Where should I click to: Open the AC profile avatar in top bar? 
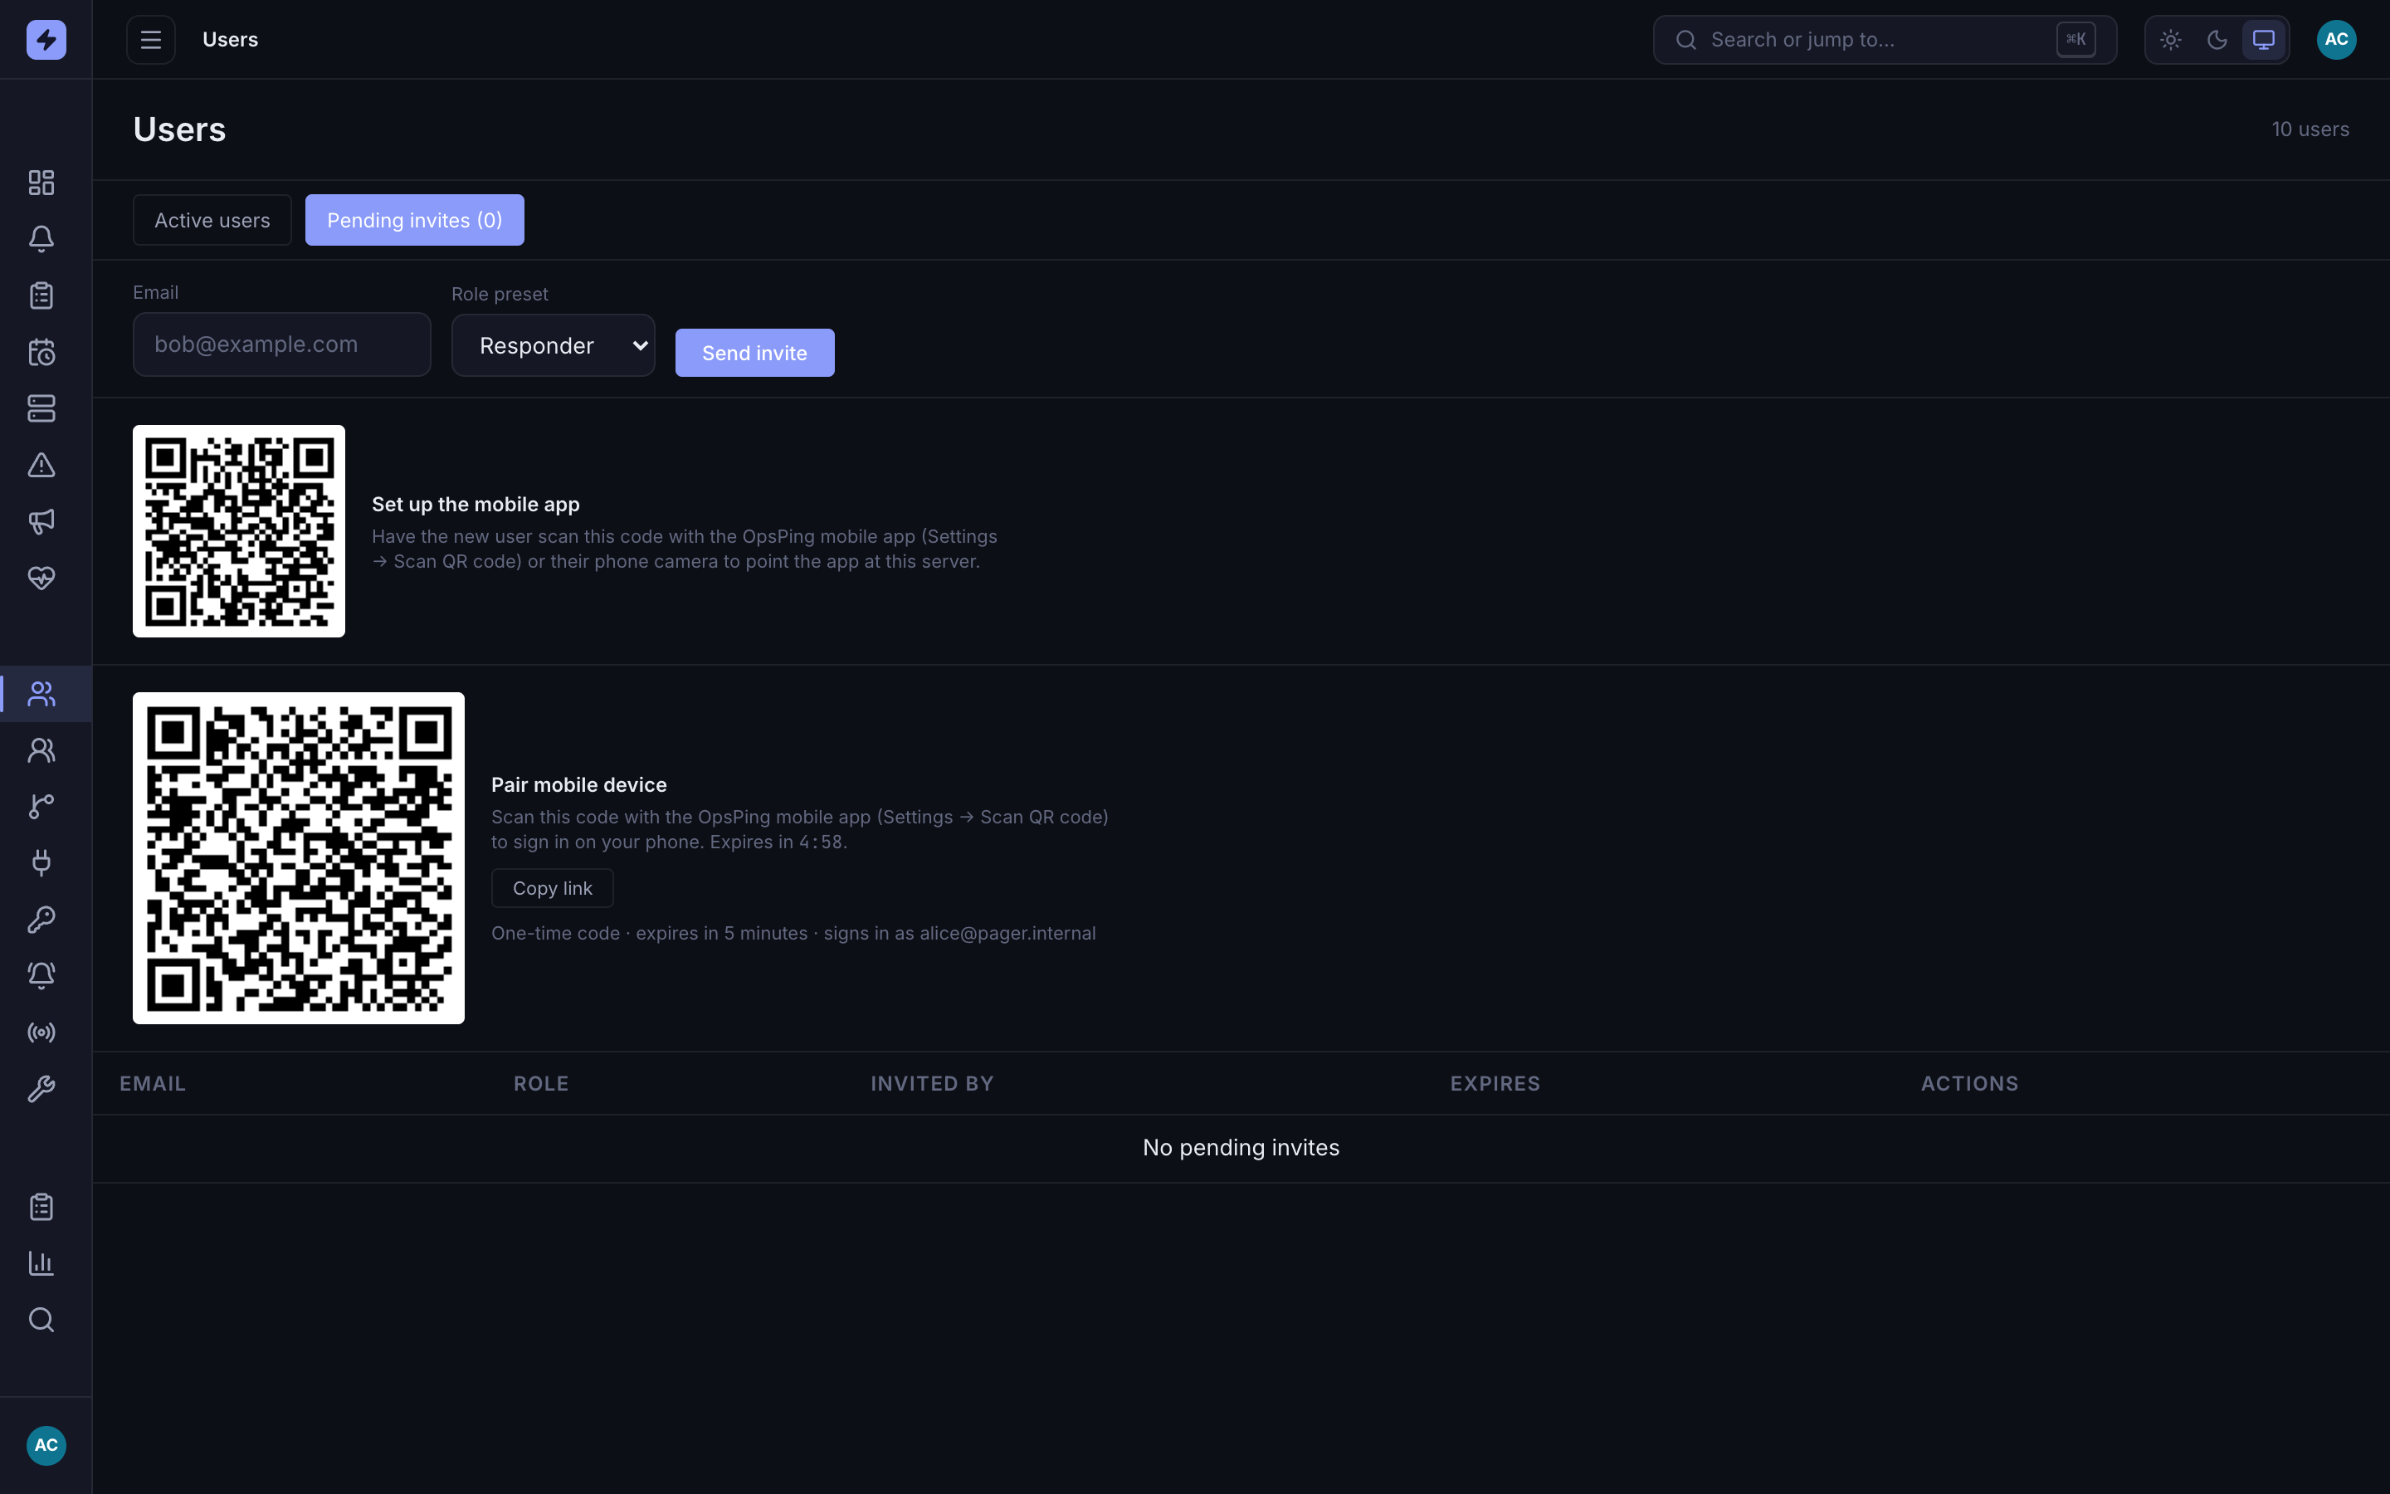(x=2336, y=40)
